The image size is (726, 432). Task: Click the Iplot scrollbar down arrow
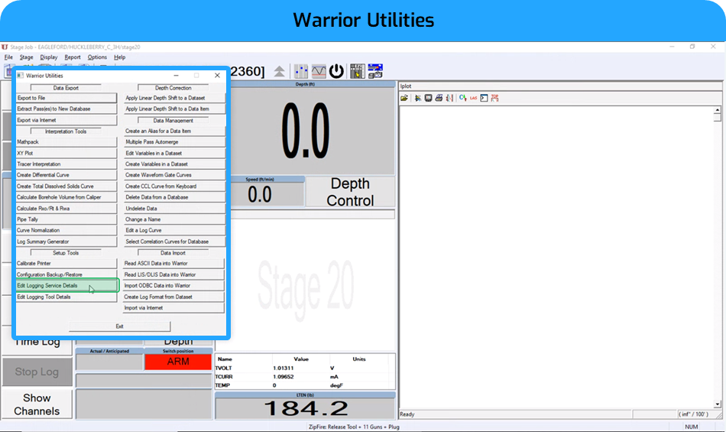[717, 404]
